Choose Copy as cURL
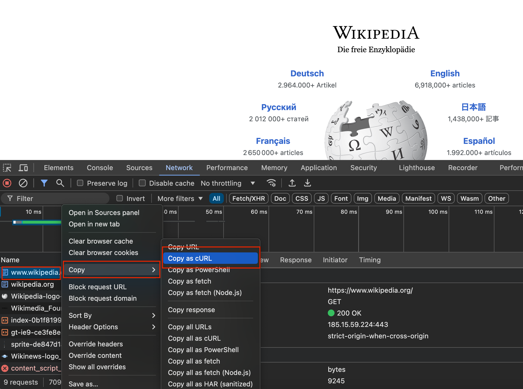Screen dimensions: 523x389 tap(211, 258)
